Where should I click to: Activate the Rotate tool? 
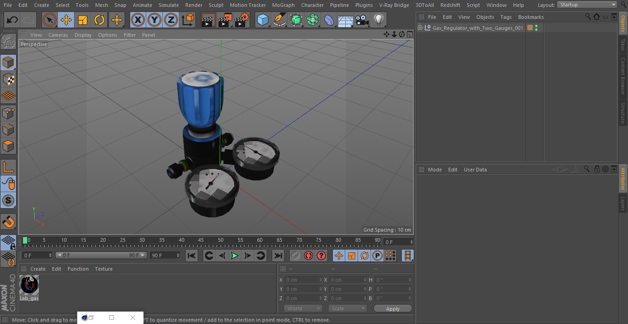[99, 20]
